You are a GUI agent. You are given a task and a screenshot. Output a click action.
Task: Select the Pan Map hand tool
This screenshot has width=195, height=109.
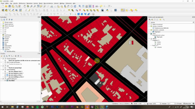coord(25,6)
